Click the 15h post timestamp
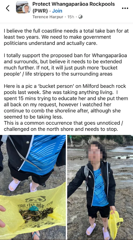Image resolution: width=133 pixels, height=240 pixels. click(71, 17)
